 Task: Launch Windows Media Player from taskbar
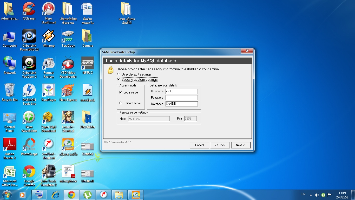(x=23, y=195)
